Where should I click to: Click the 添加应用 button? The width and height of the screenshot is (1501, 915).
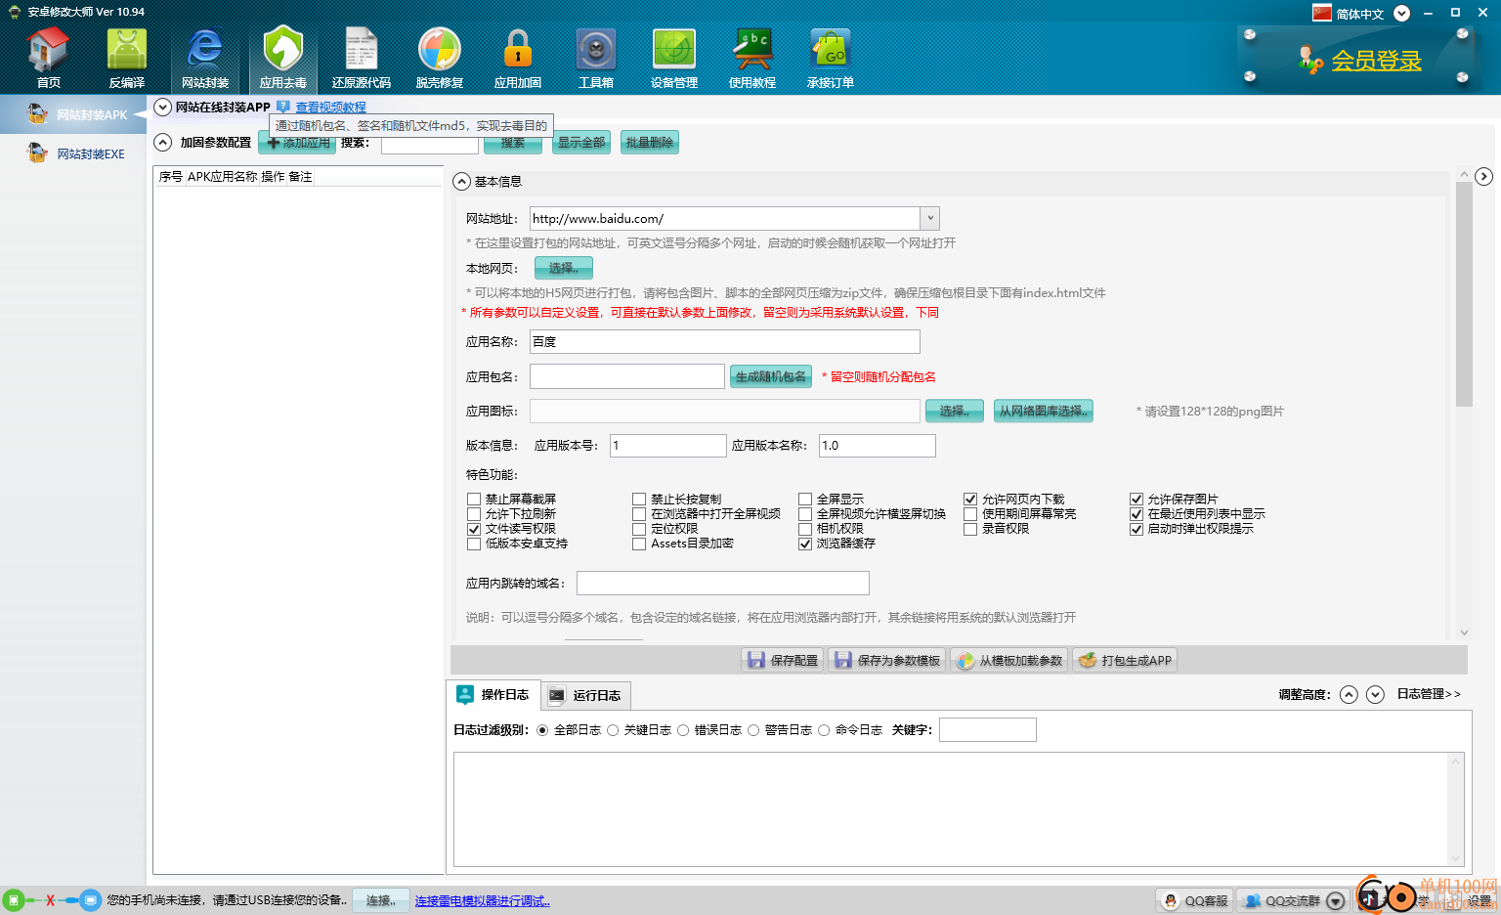pos(297,143)
